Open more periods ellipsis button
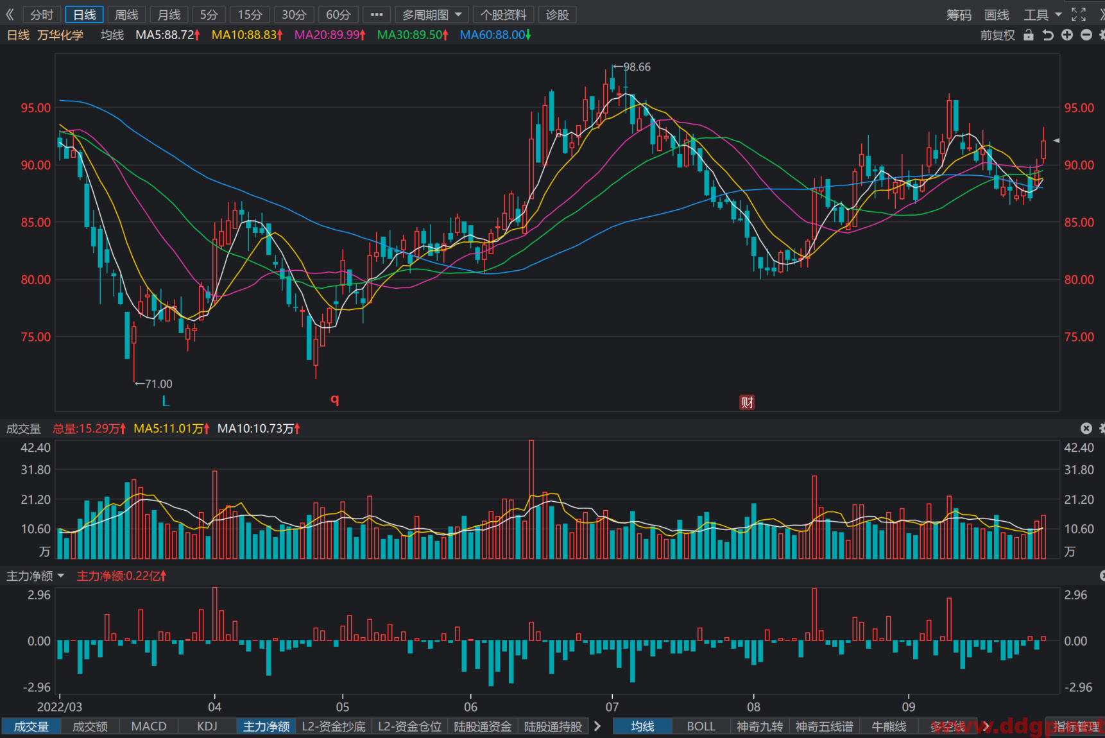Viewport: 1105px width, 738px height. pyautogui.click(x=377, y=15)
